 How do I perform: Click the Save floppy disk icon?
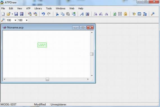click(16, 14)
